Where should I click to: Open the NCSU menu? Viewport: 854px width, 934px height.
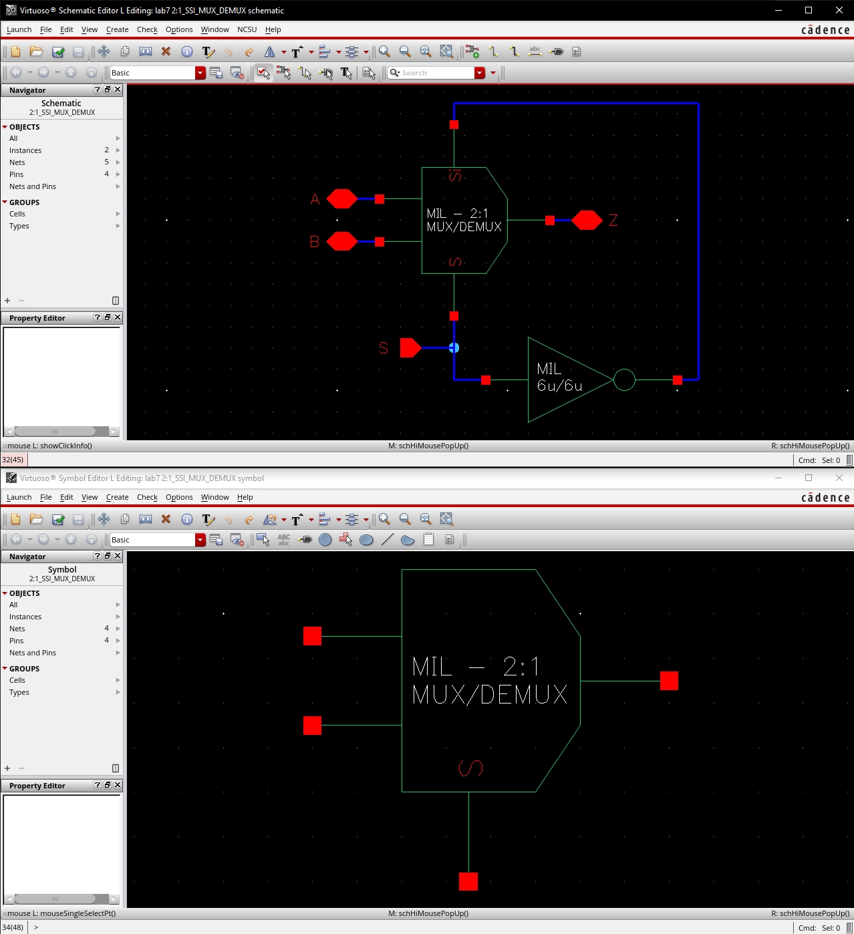(247, 29)
